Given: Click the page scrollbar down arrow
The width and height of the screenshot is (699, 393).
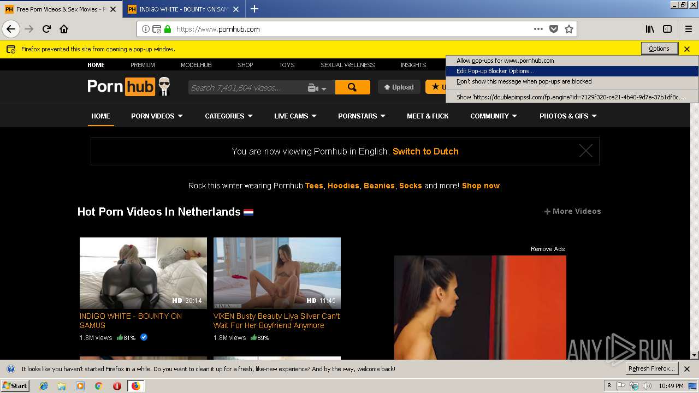Looking at the screenshot, I should [695, 355].
